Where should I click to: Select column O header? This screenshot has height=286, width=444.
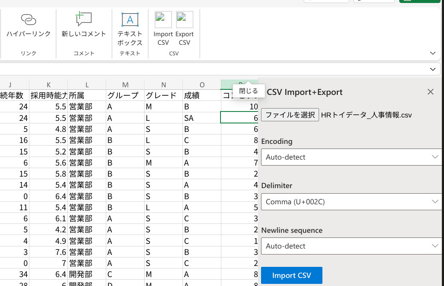pos(202,84)
